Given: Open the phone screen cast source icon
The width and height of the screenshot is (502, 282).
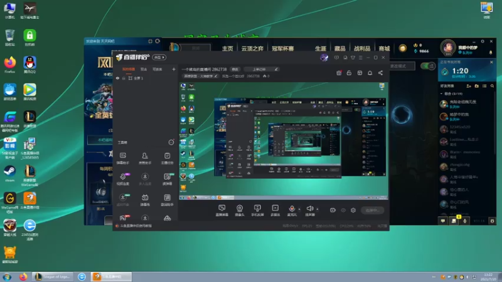Looking at the screenshot, I should tap(257, 211).
